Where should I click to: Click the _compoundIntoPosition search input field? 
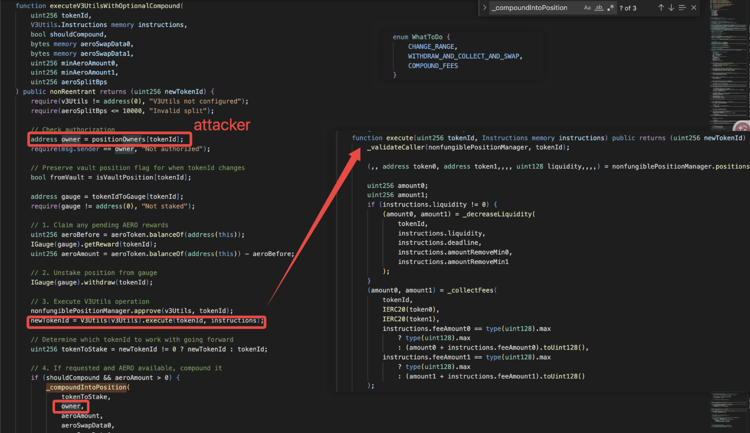point(535,7)
